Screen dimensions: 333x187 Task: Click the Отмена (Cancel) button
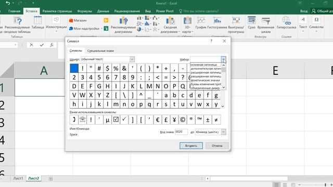pos(217,145)
